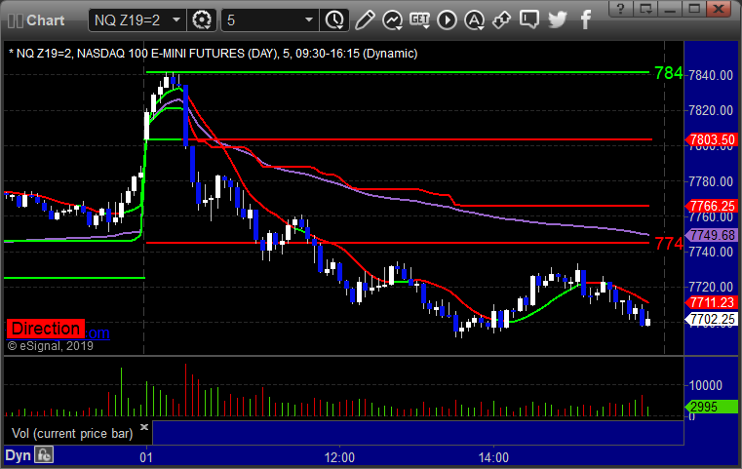Expand the interval 5 dropdown arrow
The width and height of the screenshot is (742, 469).
308,20
